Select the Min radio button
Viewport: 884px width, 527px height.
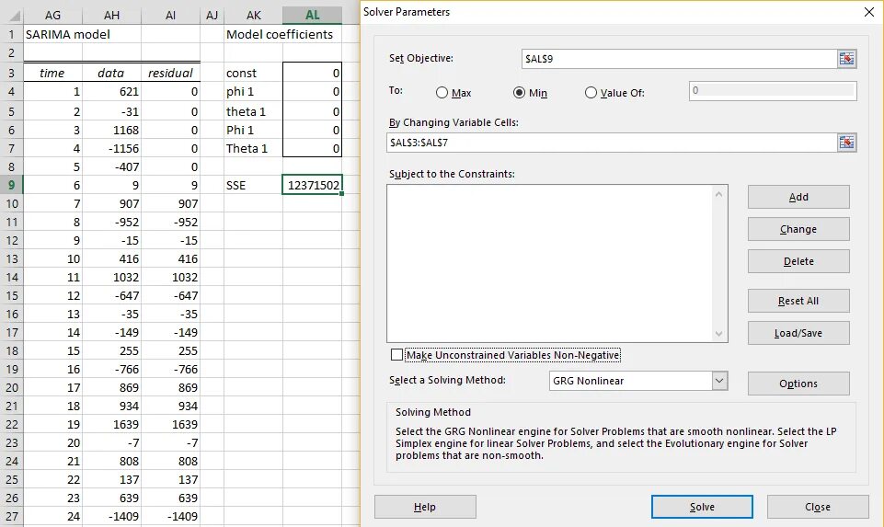tap(519, 93)
